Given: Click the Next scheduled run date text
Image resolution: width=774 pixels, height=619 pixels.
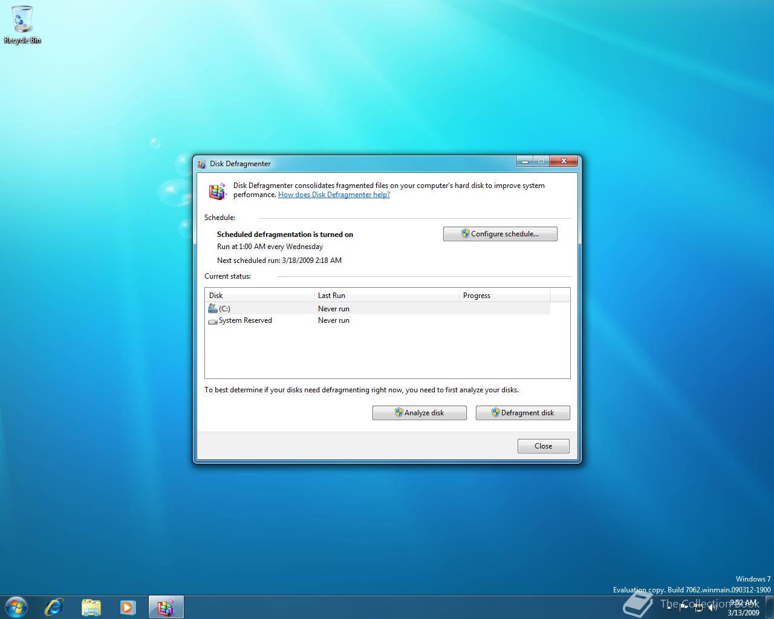Looking at the screenshot, I should pyautogui.click(x=279, y=261).
